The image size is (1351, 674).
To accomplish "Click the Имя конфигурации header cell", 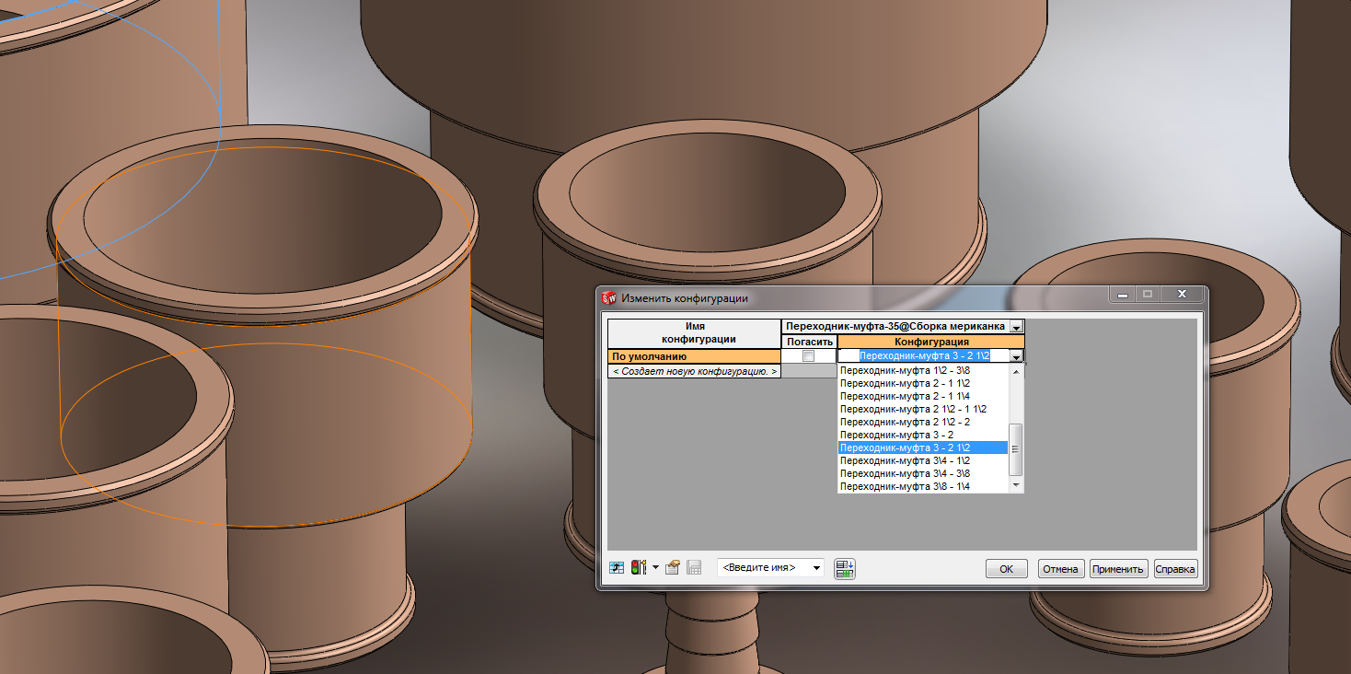I will coord(694,333).
